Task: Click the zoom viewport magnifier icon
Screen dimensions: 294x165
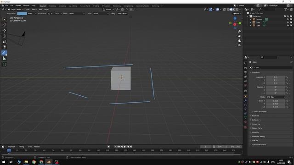Action: coord(239,32)
